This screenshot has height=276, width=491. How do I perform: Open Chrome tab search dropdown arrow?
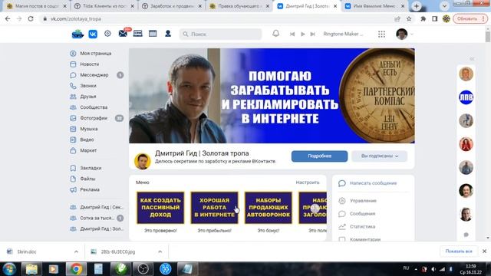point(444,6)
